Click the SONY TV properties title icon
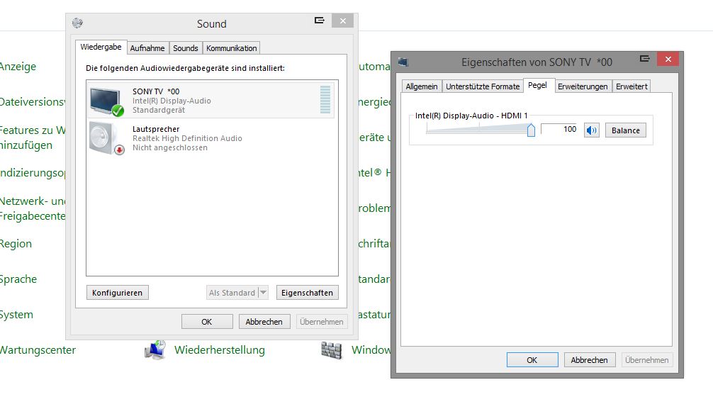The height and width of the screenshot is (409, 713). [403, 62]
